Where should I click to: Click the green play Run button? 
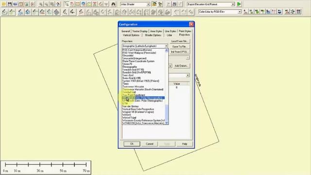point(239,4)
